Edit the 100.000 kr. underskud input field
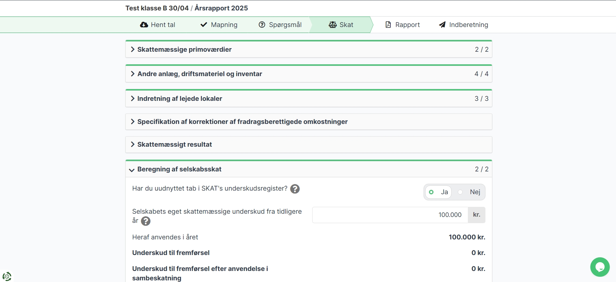Image resolution: width=616 pixels, height=282 pixels. coord(390,215)
